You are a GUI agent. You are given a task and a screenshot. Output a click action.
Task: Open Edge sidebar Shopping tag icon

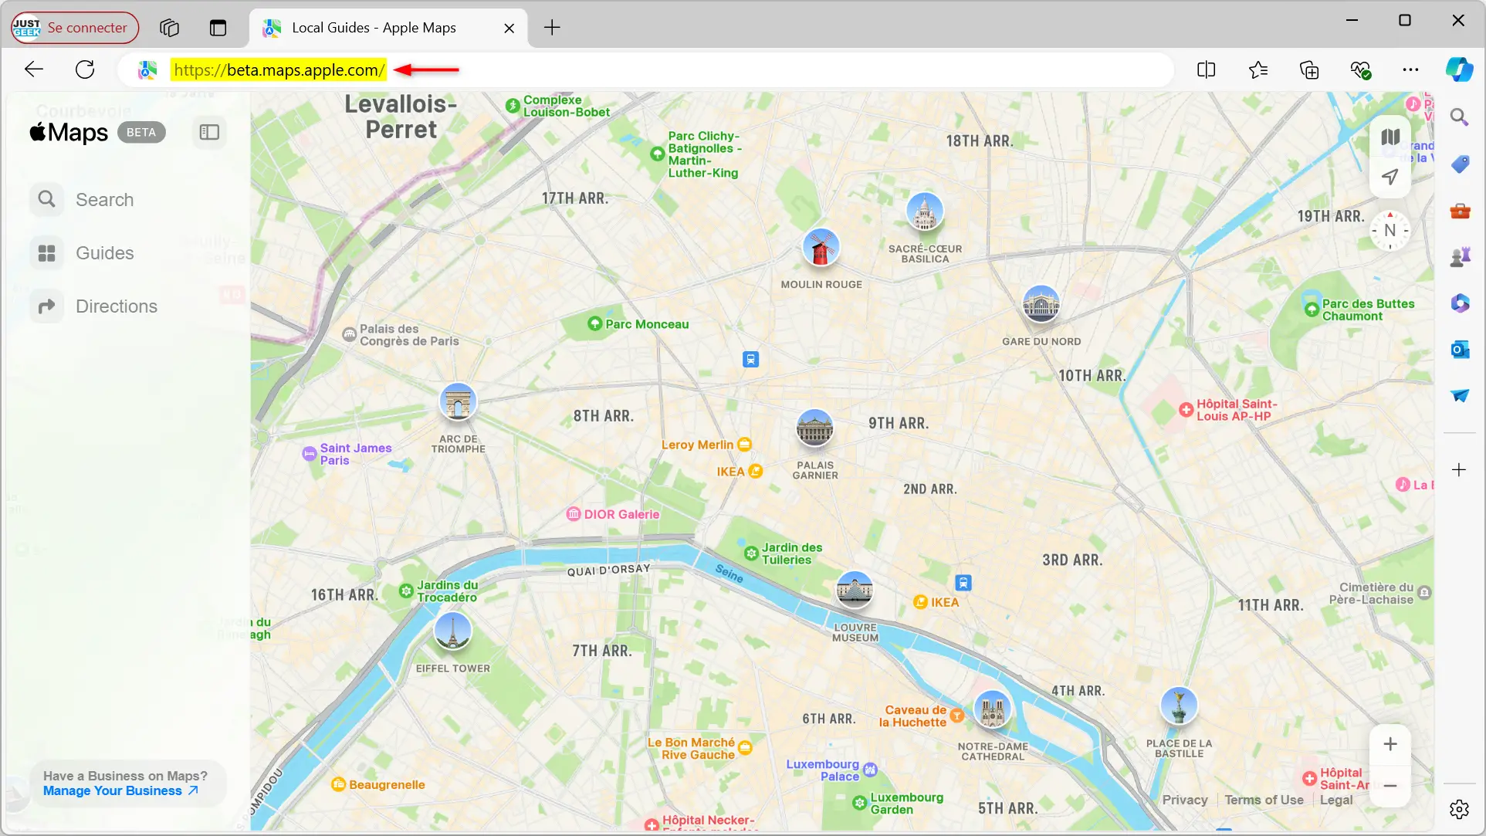tap(1459, 164)
